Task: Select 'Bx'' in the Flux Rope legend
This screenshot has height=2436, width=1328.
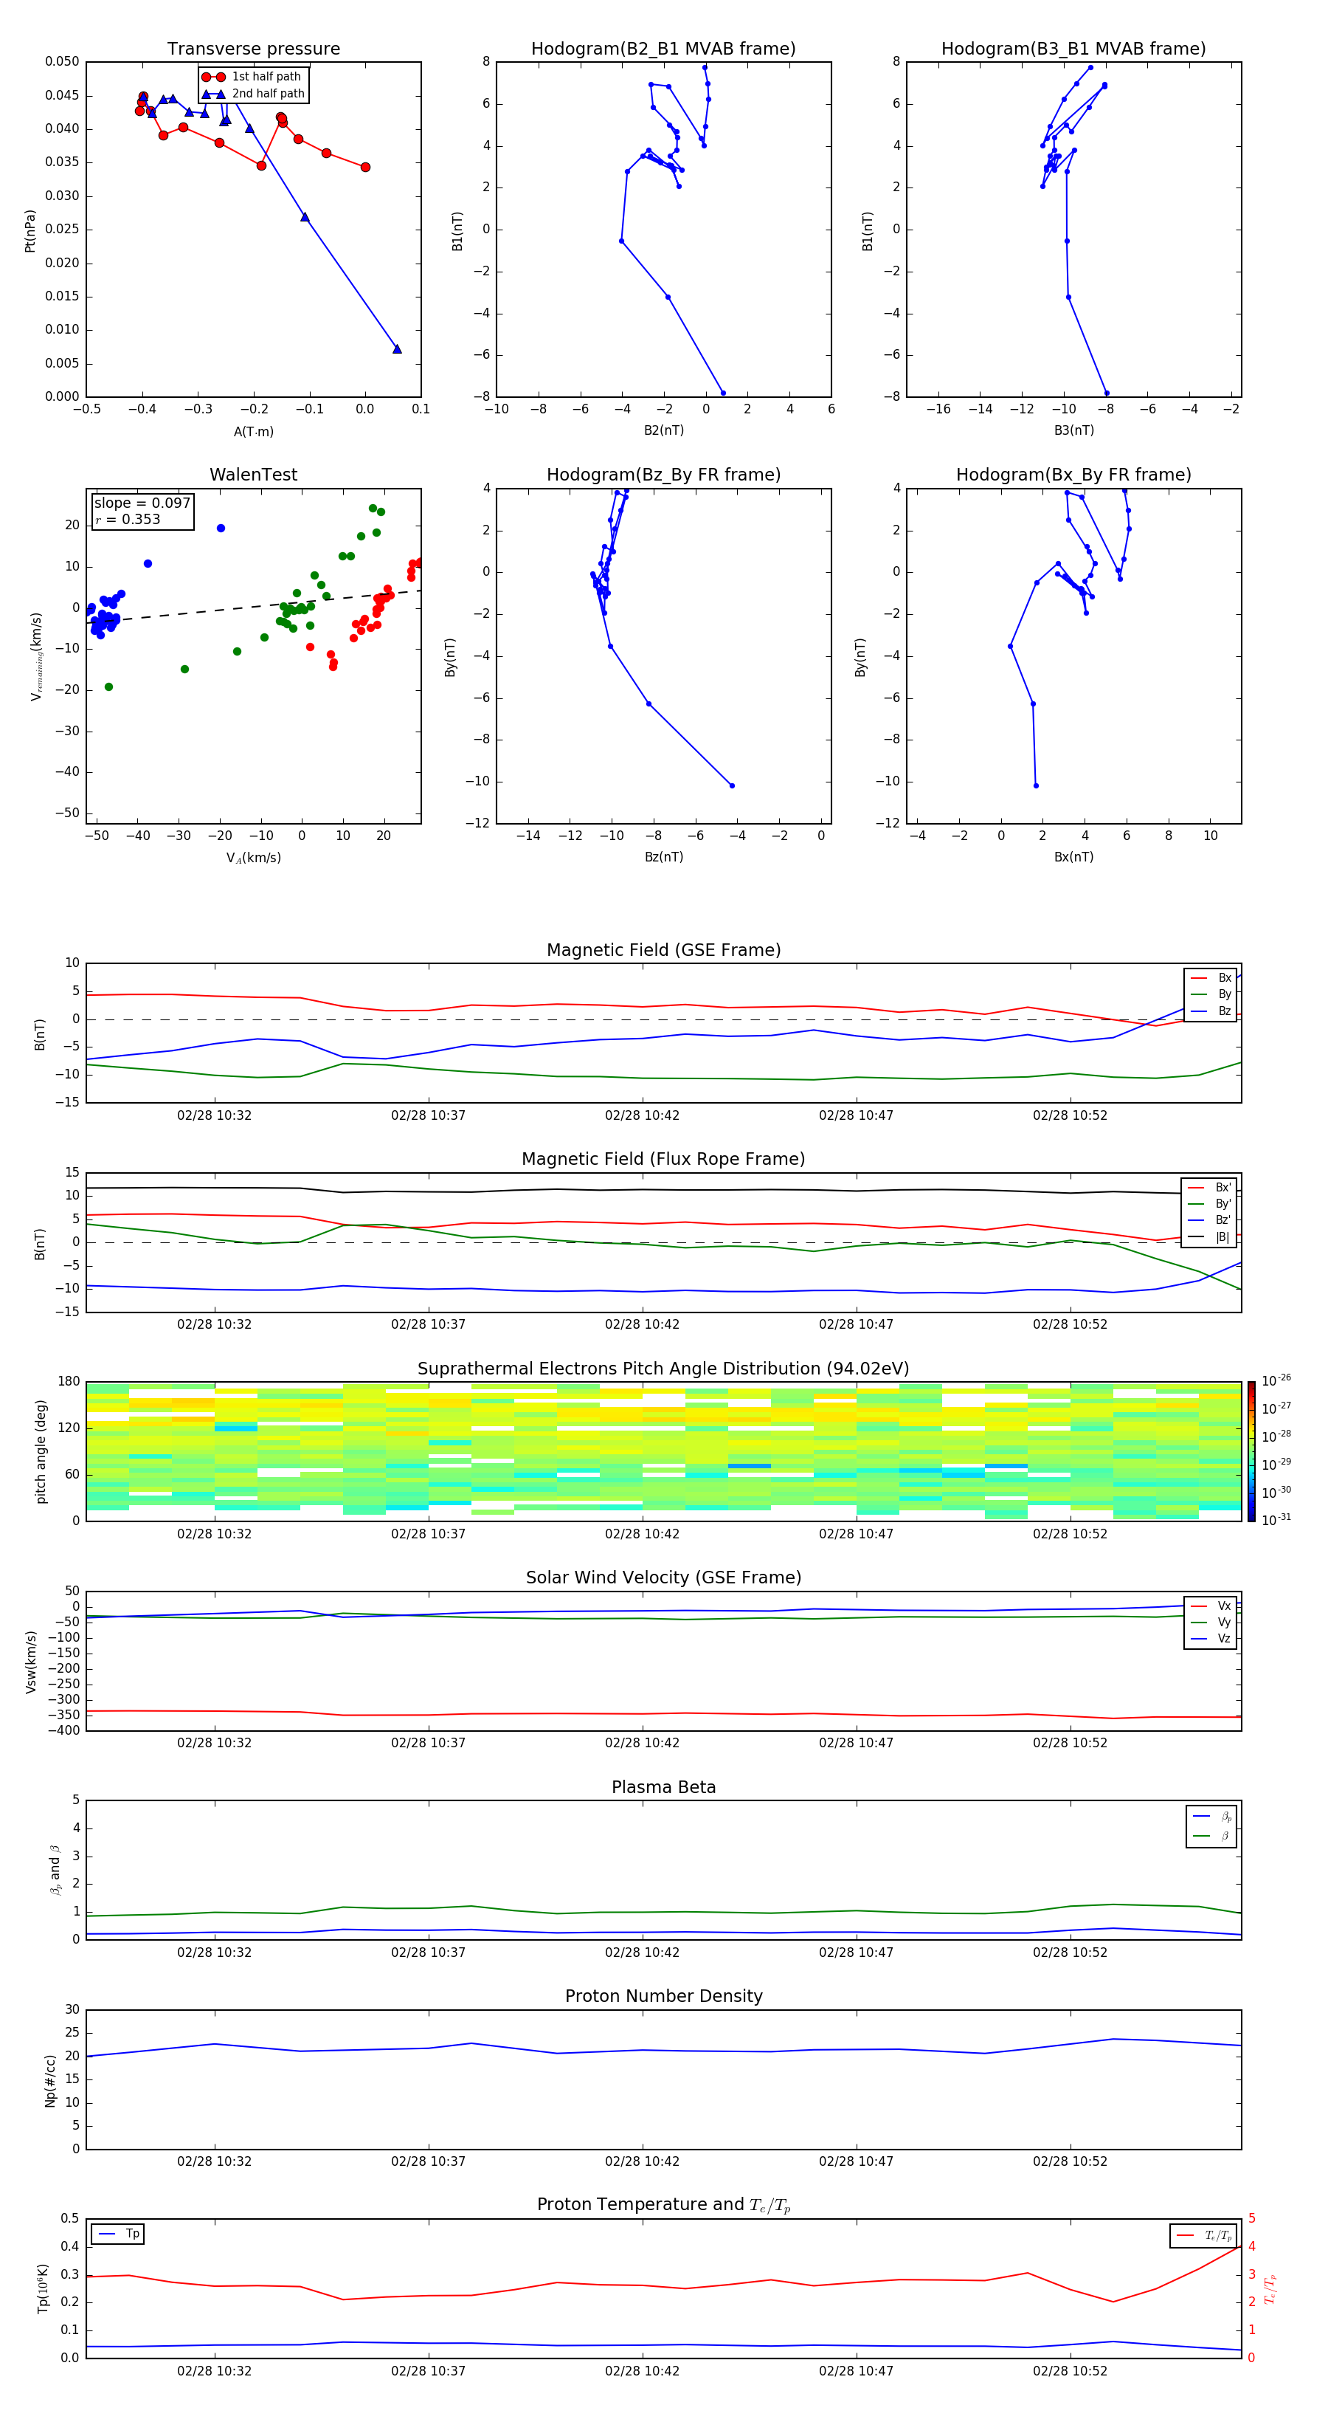Action: (1211, 1188)
